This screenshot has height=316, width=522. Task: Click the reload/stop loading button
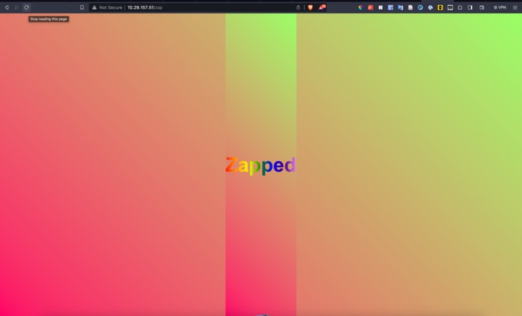click(x=27, y=7)
